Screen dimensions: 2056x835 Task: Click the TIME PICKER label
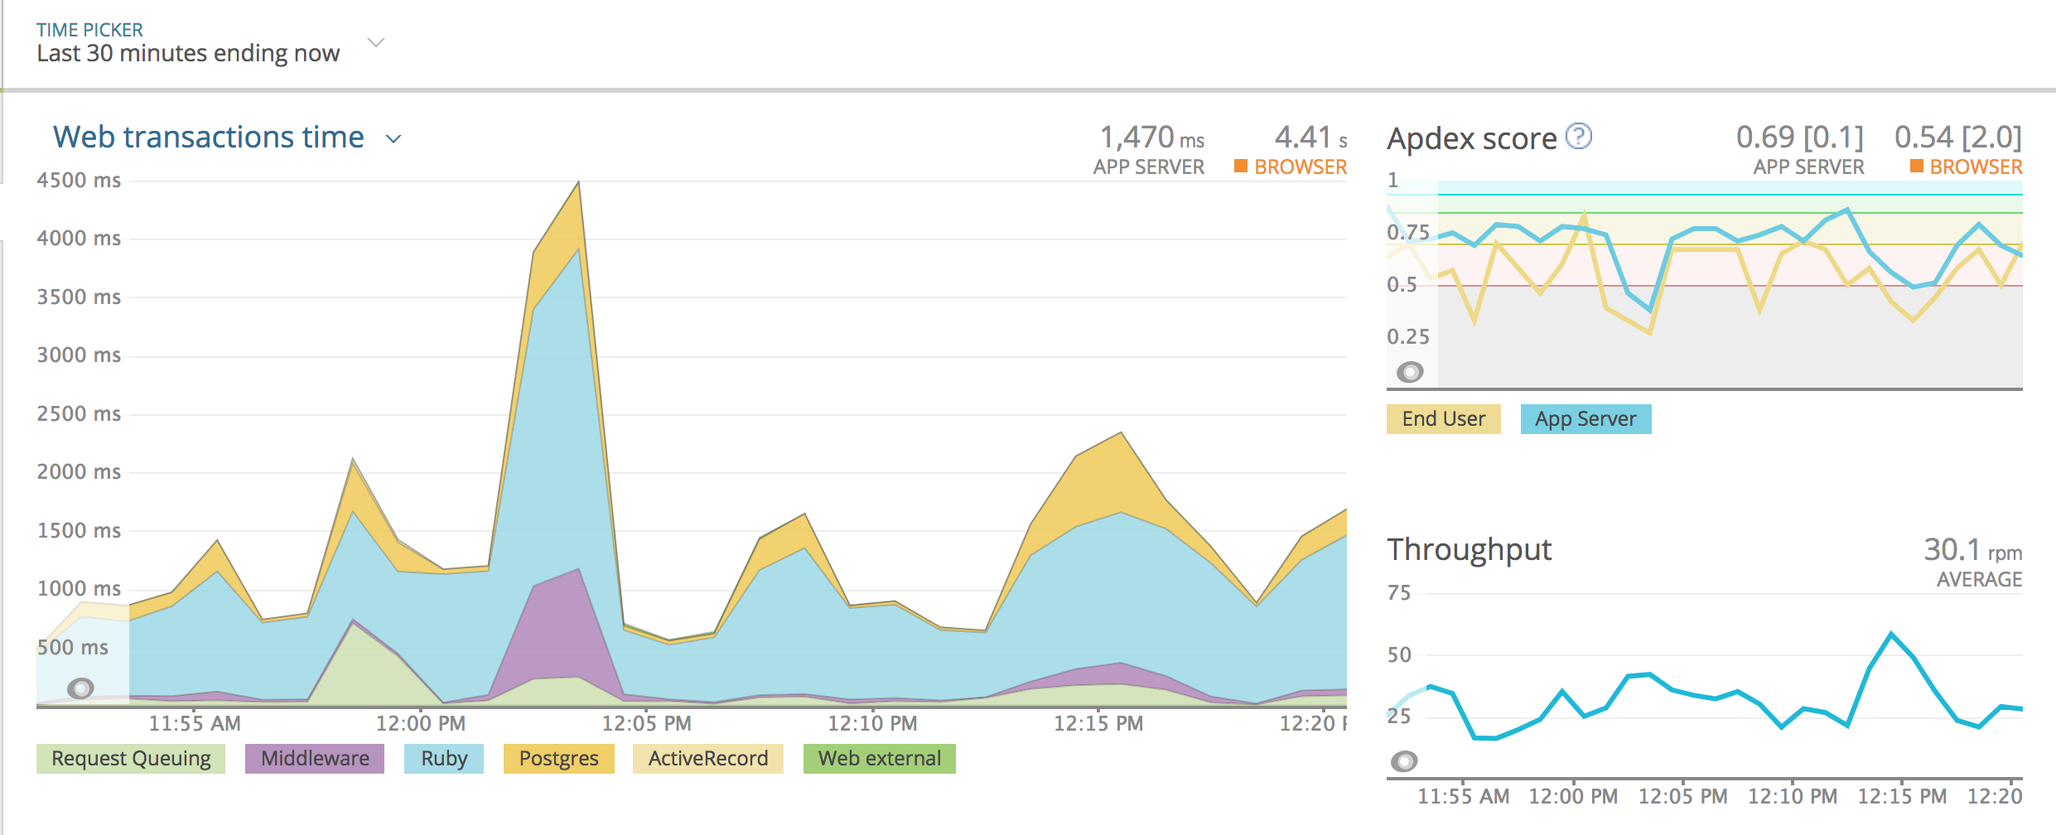point(89,30)
